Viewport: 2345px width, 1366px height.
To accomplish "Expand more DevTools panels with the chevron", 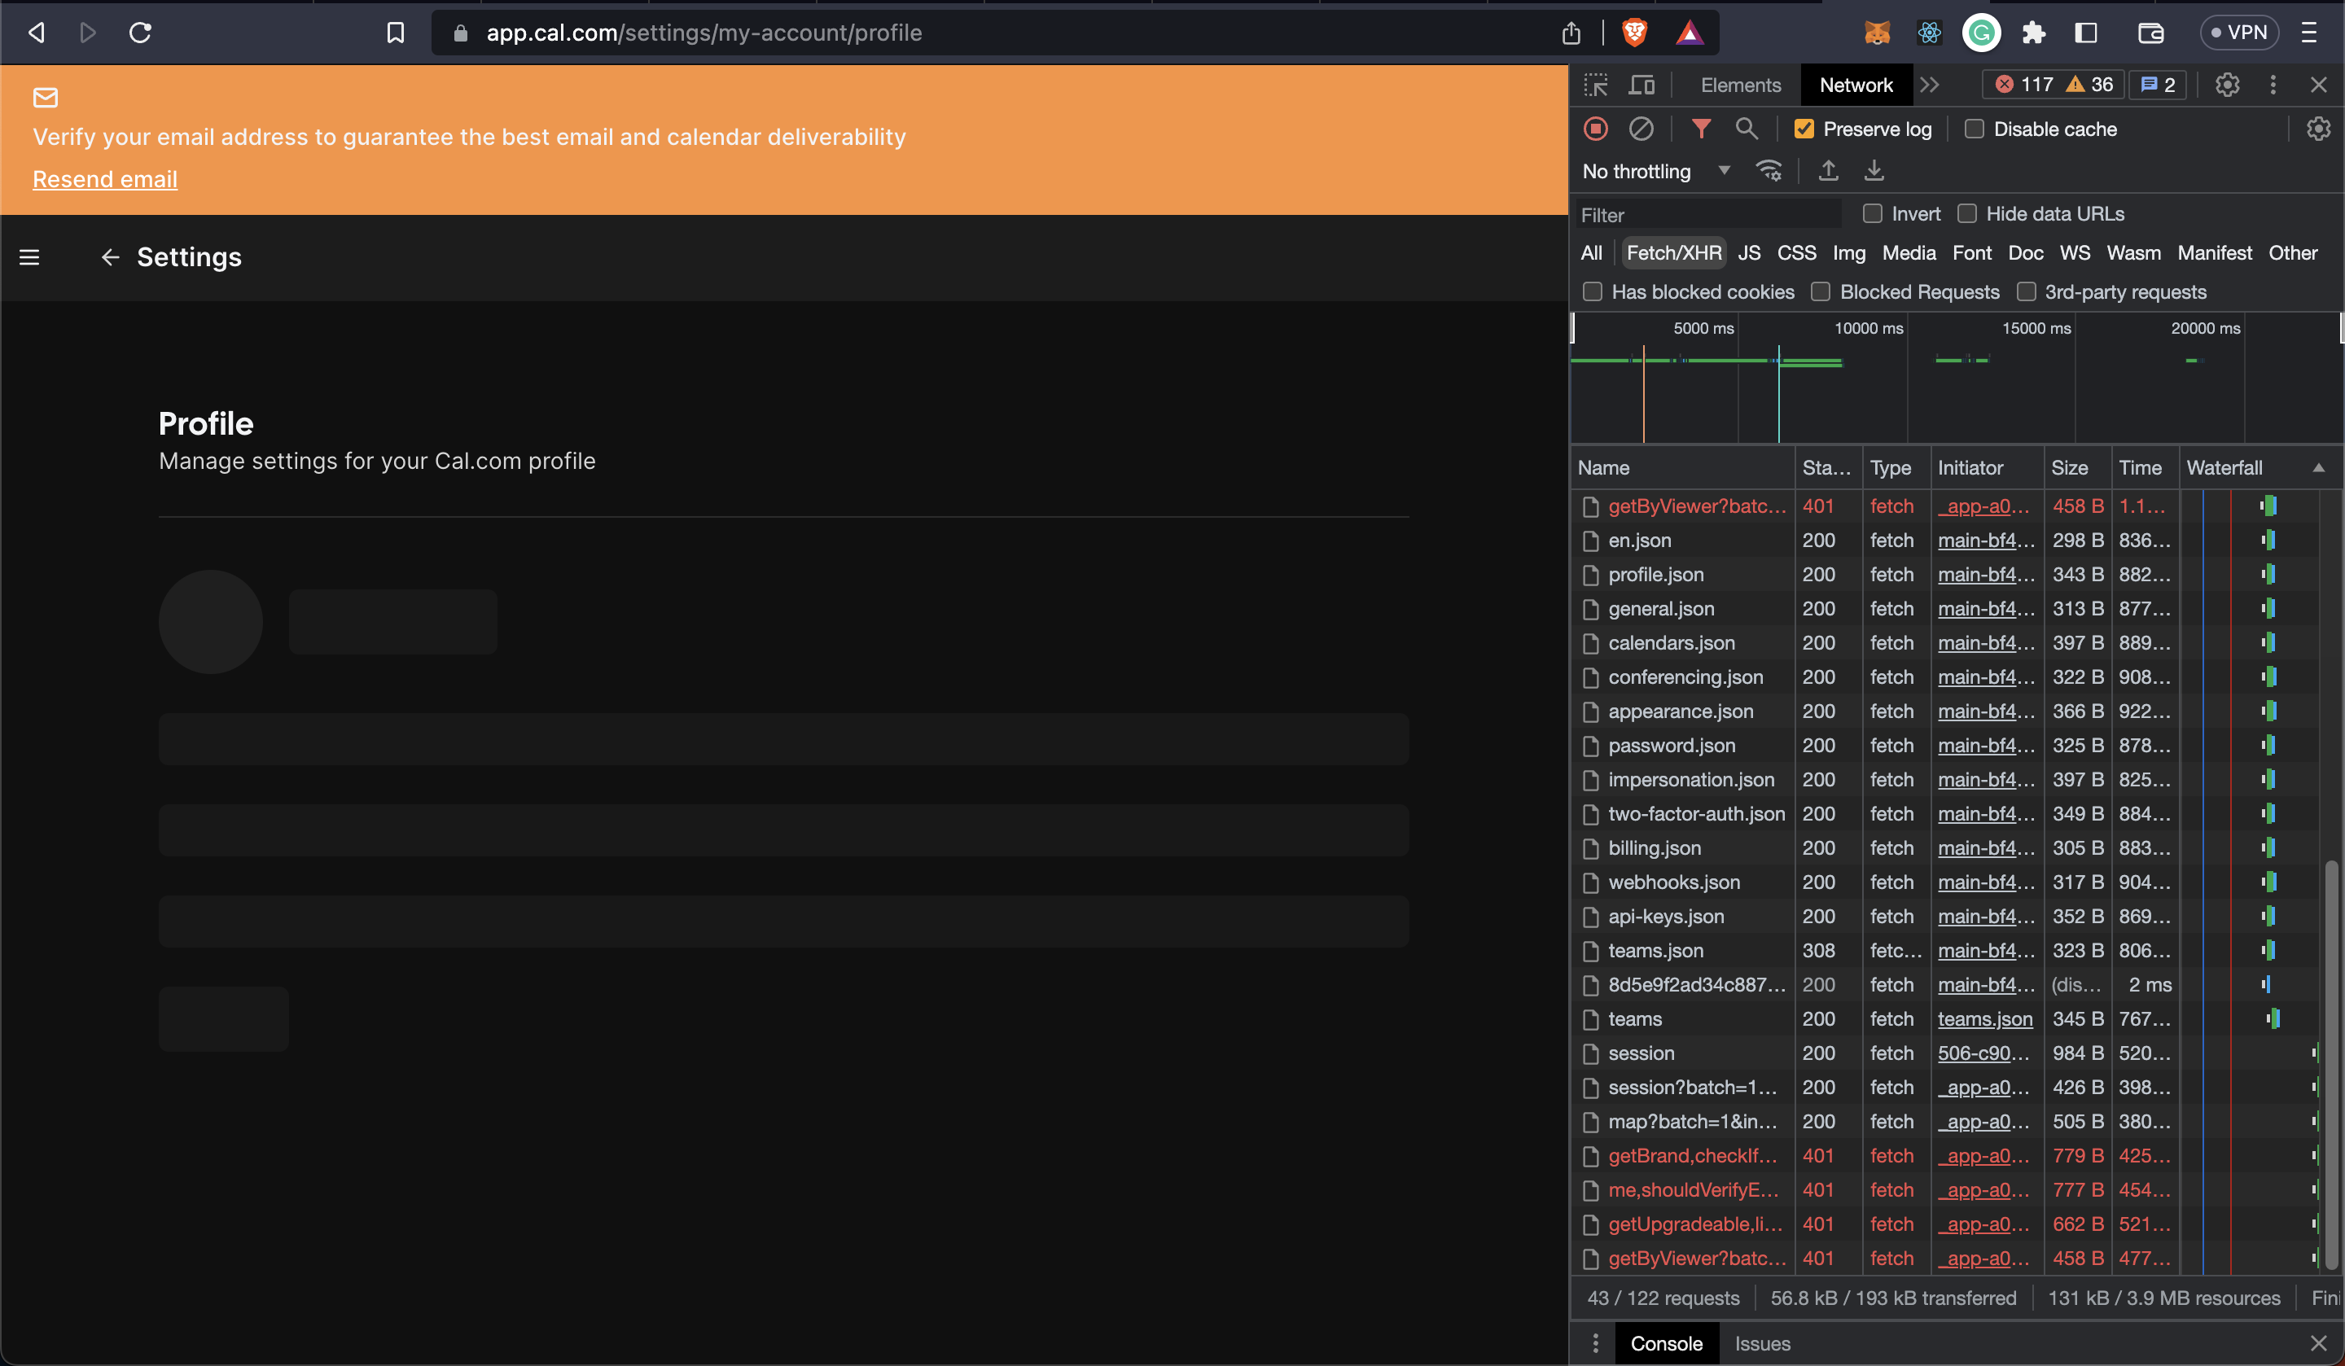I will [1930, 85].
